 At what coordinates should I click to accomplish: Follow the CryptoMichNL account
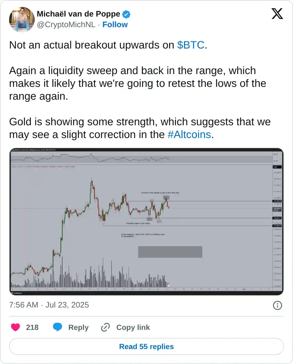point(115,25)
